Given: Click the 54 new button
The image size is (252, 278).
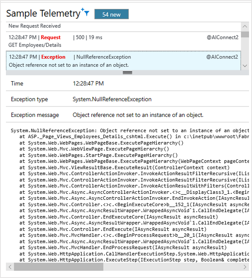Looking at the screenshot, I should 111,14.
